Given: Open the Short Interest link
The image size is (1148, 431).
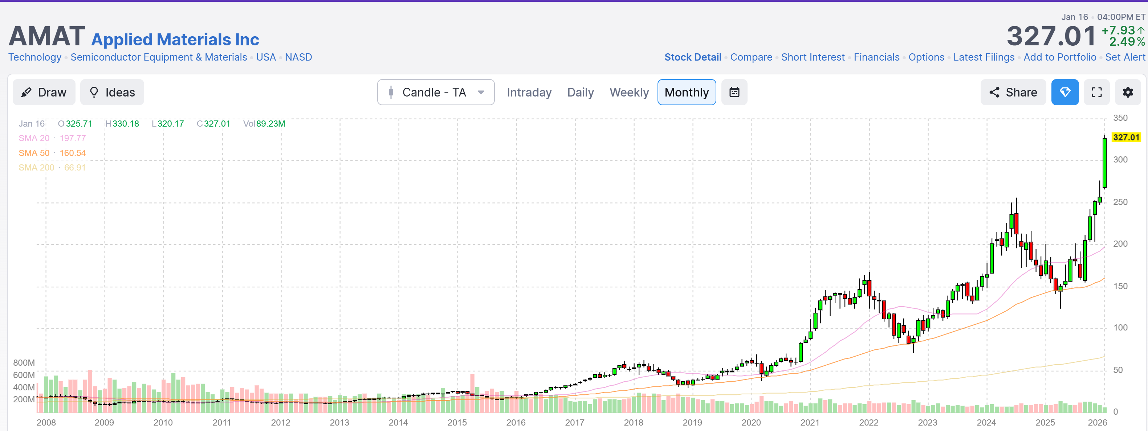Looking at the screenshot, I should (x=813, y=57).
